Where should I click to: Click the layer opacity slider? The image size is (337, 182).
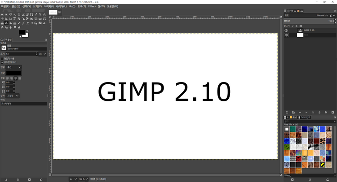[309, 21]
